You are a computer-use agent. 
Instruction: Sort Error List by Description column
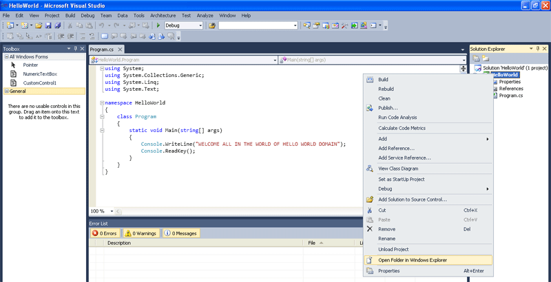204,243
